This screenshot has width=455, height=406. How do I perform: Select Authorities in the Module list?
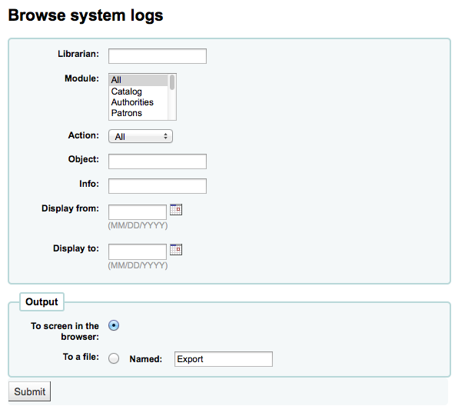point(138,102)
